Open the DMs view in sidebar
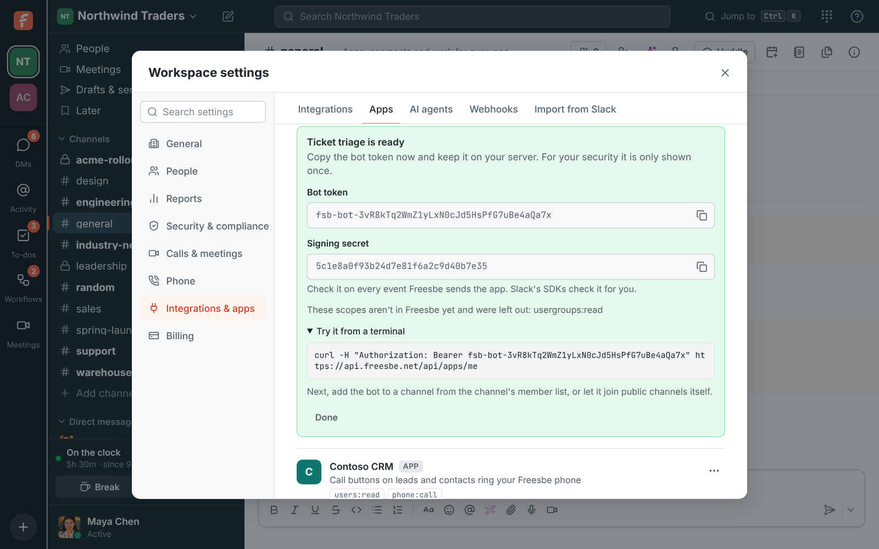 pos(23,150)
